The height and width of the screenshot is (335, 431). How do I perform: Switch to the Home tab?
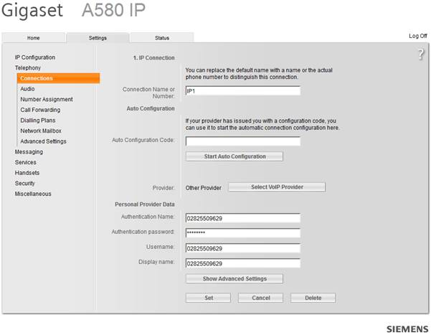(x=34, y=38)
